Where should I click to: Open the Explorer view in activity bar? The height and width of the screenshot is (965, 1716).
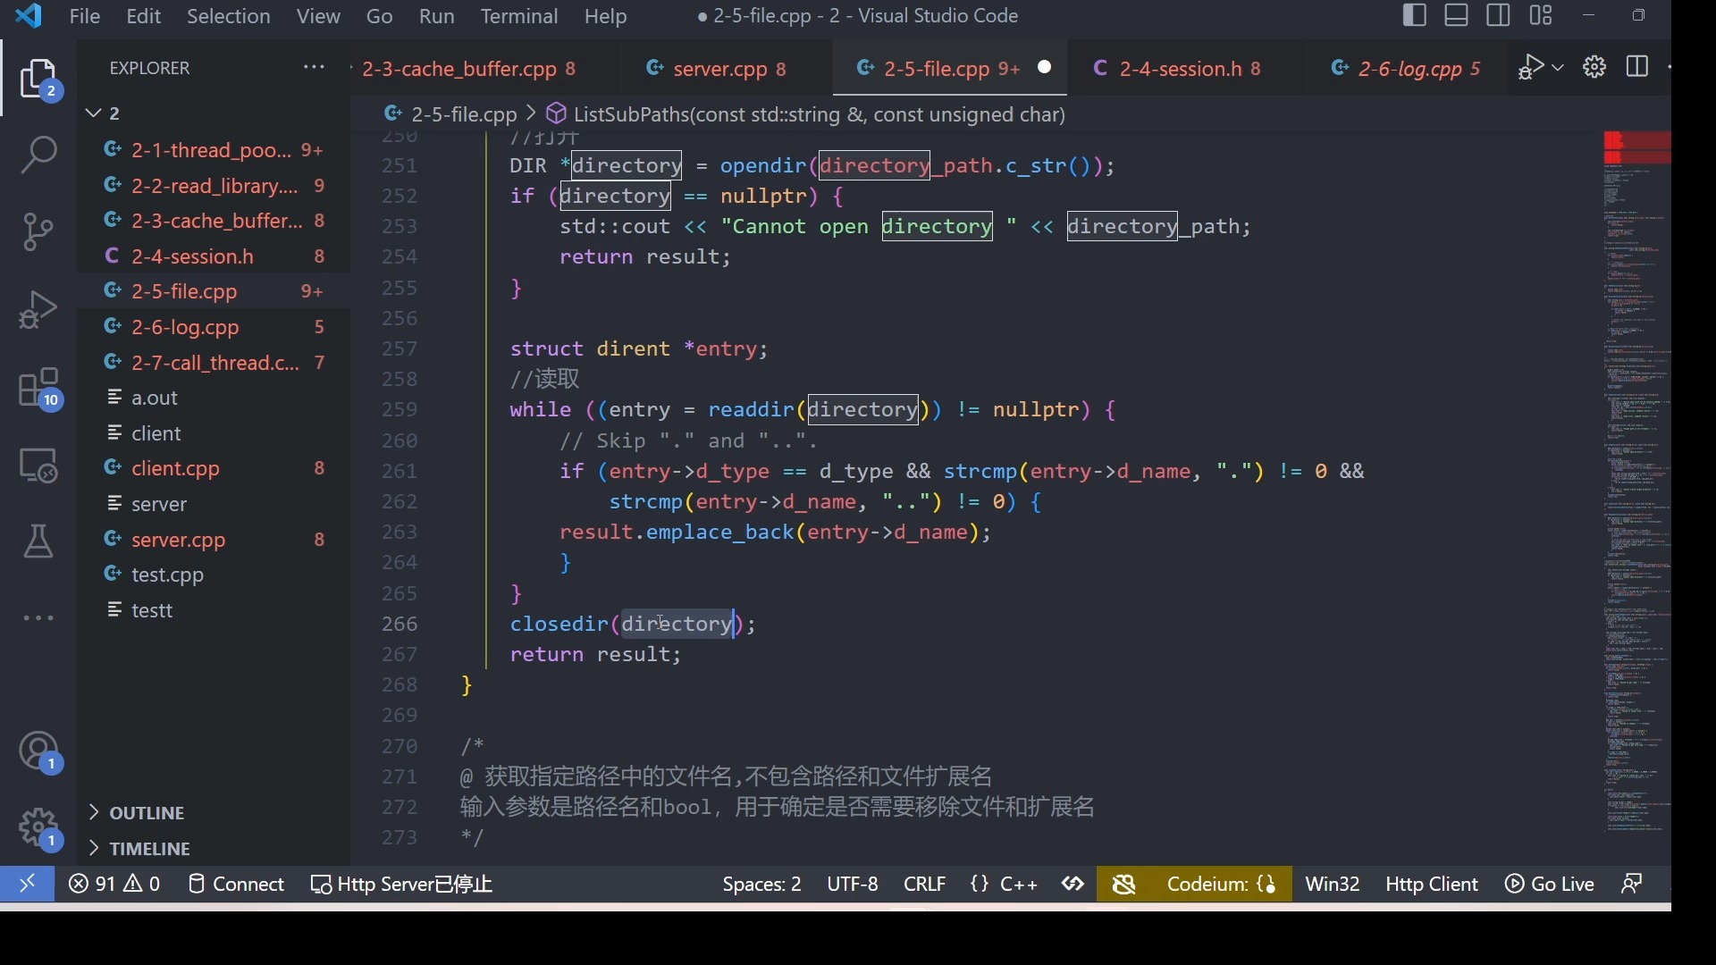coord(39,80)
